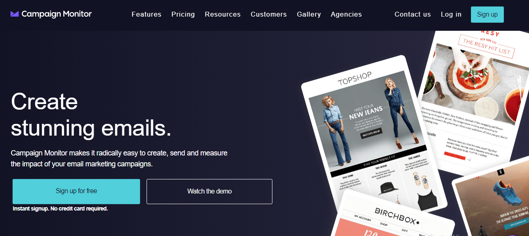This screenshot has width=529, height=236.
Task: Click the Campaign Monitor envelope logo icon
Action: click(x=15, y=14)
